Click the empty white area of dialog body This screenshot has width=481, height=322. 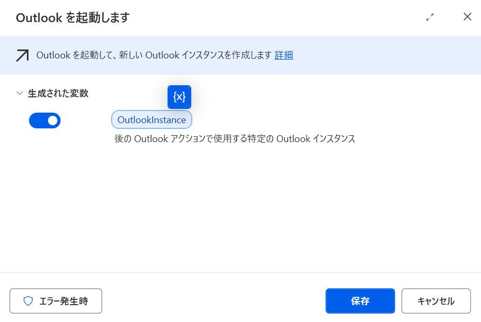(x=240, y=208)
